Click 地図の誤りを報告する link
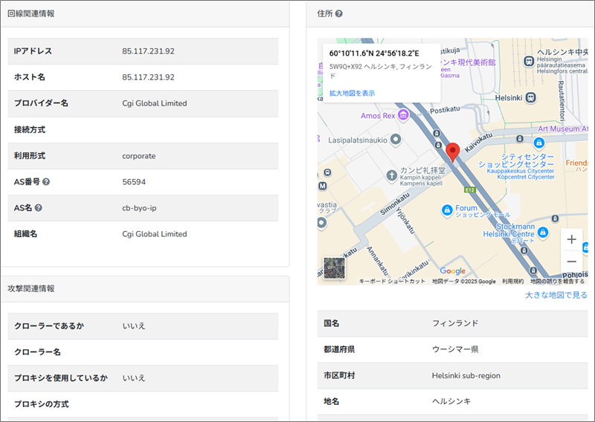Screen dimensions: 595x422 click(x=557, y=282)
